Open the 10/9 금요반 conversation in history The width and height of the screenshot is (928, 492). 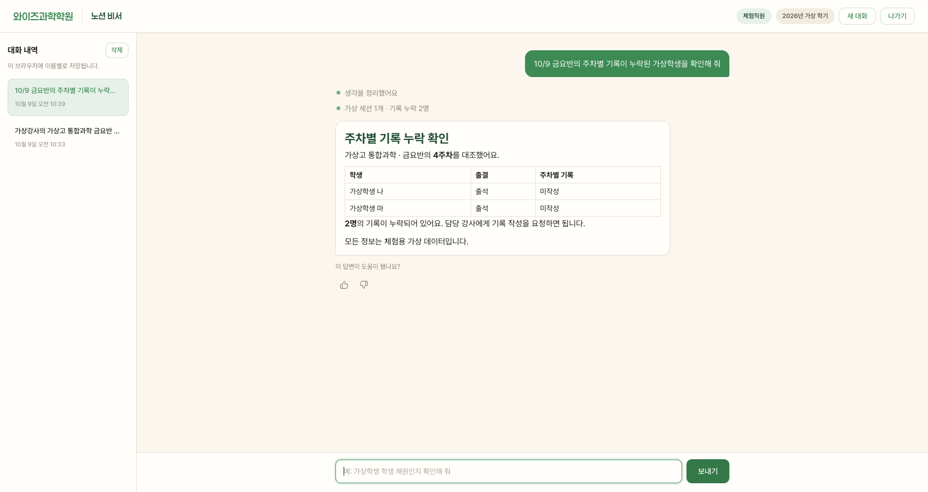(68, 97)
